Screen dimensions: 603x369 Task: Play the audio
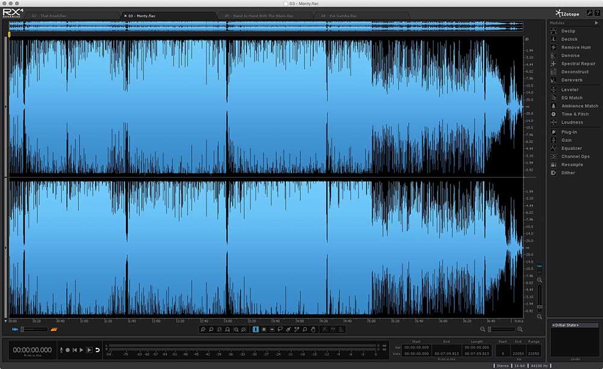[81, 350]
